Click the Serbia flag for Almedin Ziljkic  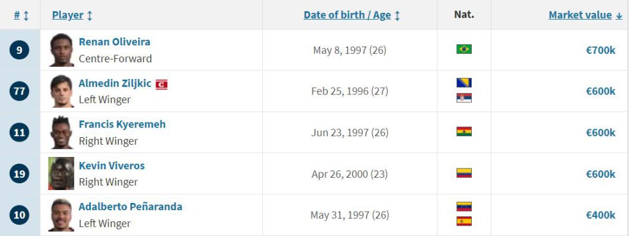[464, 98]
